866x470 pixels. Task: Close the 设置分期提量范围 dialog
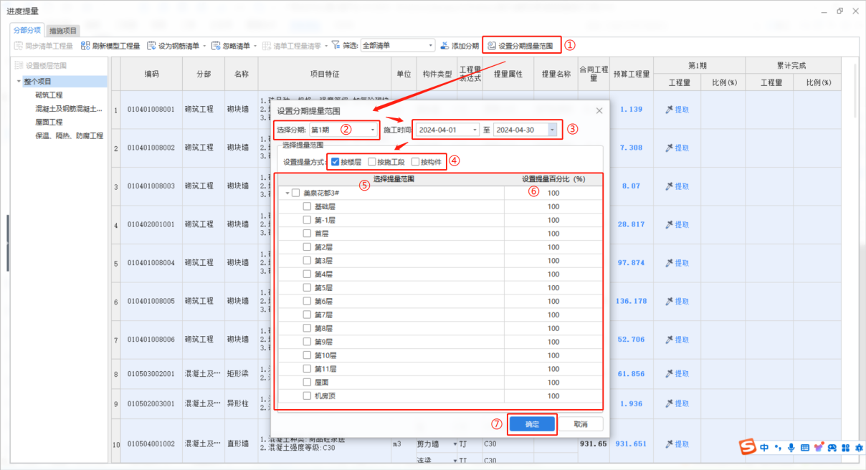pos(599,111)
